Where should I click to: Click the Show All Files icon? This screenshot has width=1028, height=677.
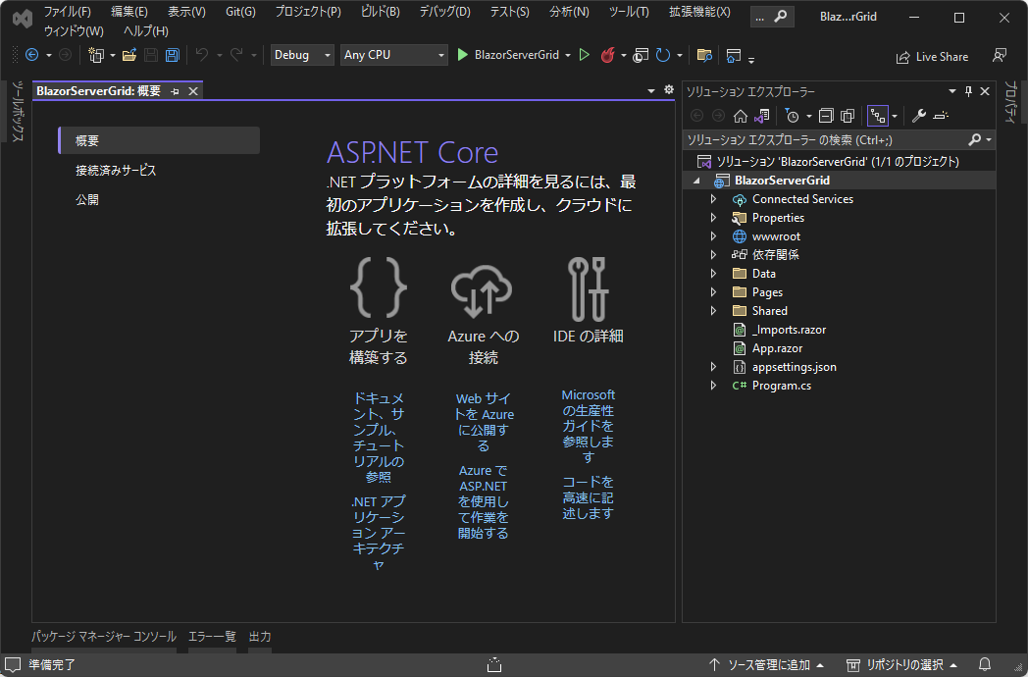click(x=848, y=116)
